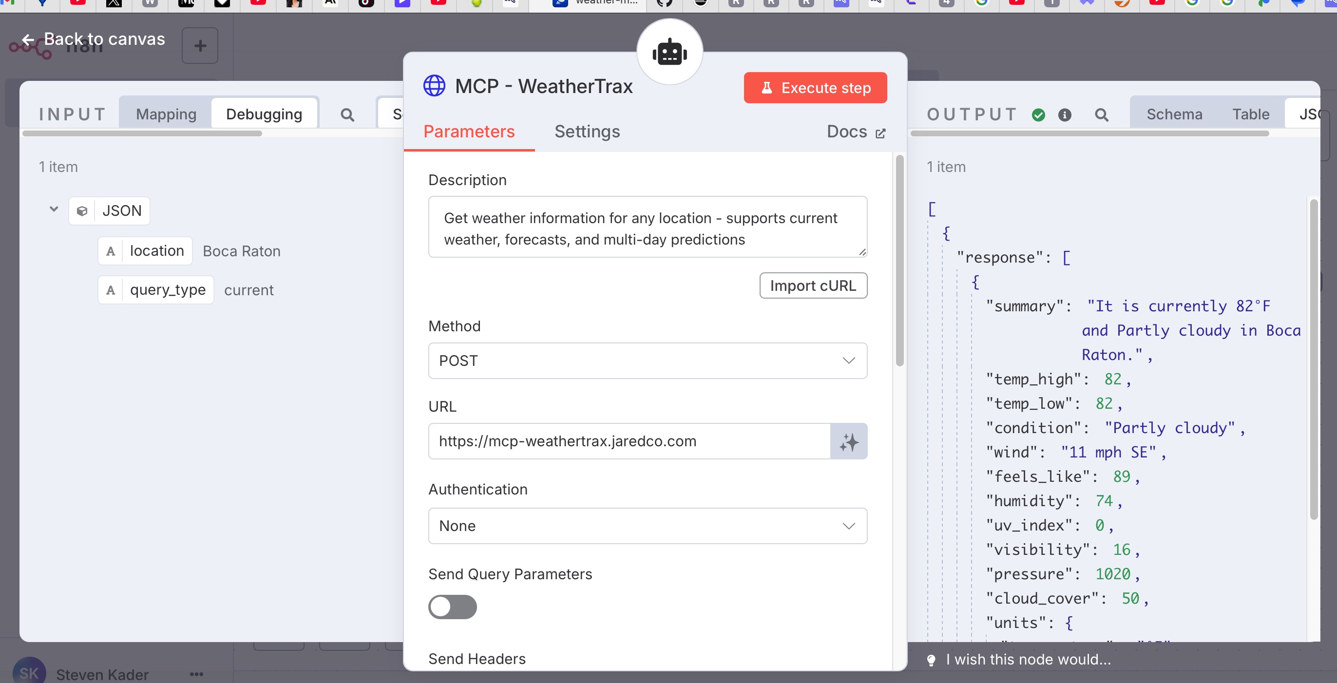Click the TikTok tab icon in browser bar
This screenshot has width=1337, height=683.
366,3
